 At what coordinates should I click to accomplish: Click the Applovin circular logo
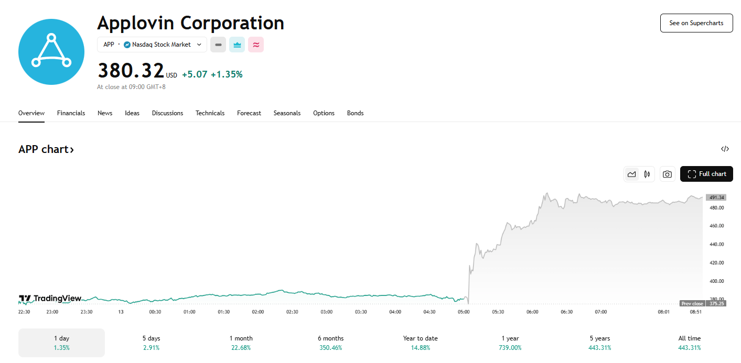51,52
